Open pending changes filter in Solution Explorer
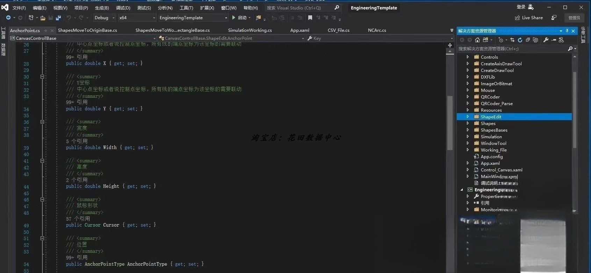 click(x=501, y=40)
